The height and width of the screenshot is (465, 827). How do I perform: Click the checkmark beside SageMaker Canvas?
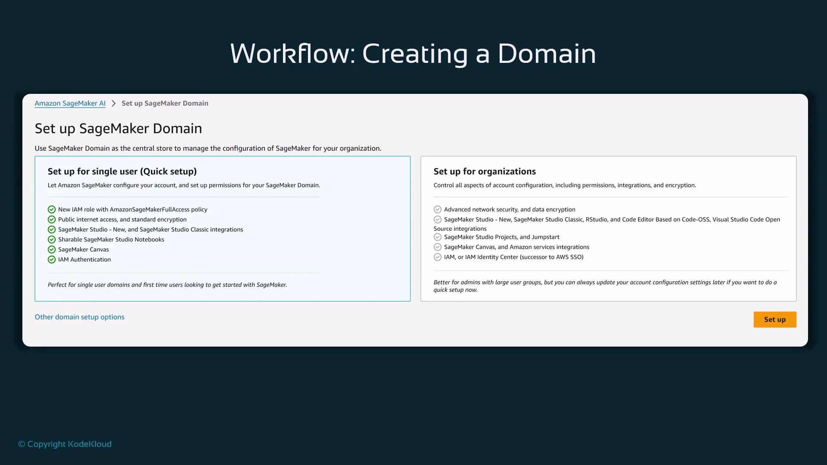(51, 249)
